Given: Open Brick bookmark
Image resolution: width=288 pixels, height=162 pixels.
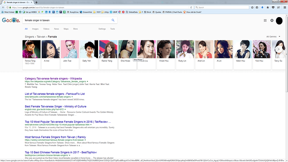Looking at the screenshot, I should [148, 12].
